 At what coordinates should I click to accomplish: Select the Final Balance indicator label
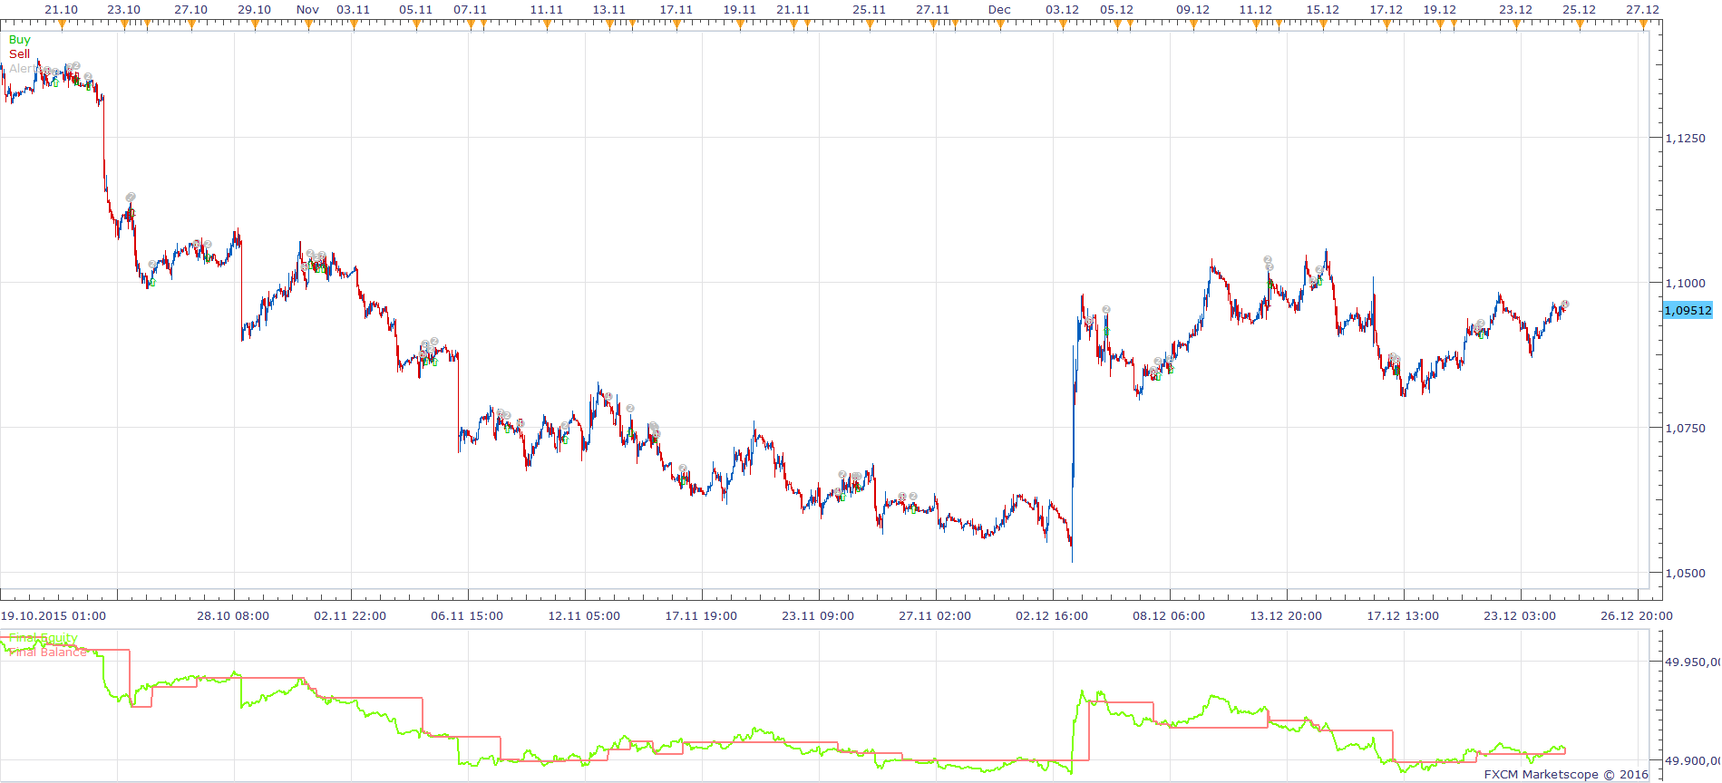48,652
